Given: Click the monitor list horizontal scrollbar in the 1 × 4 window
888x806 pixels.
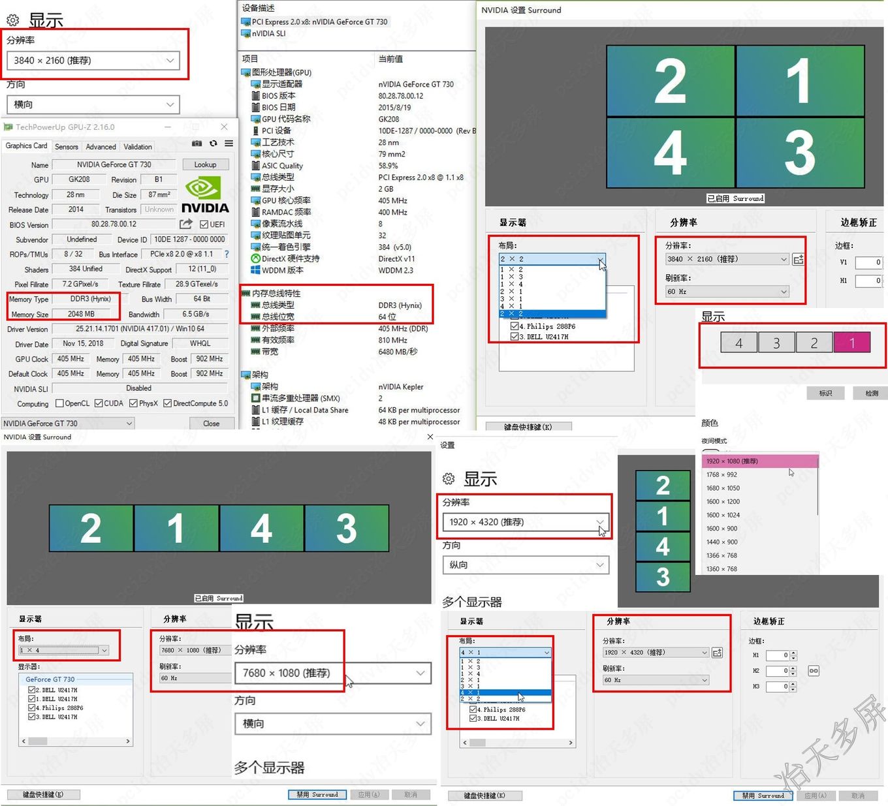Looking at the screenshot, I should click(x=75, y=741).
